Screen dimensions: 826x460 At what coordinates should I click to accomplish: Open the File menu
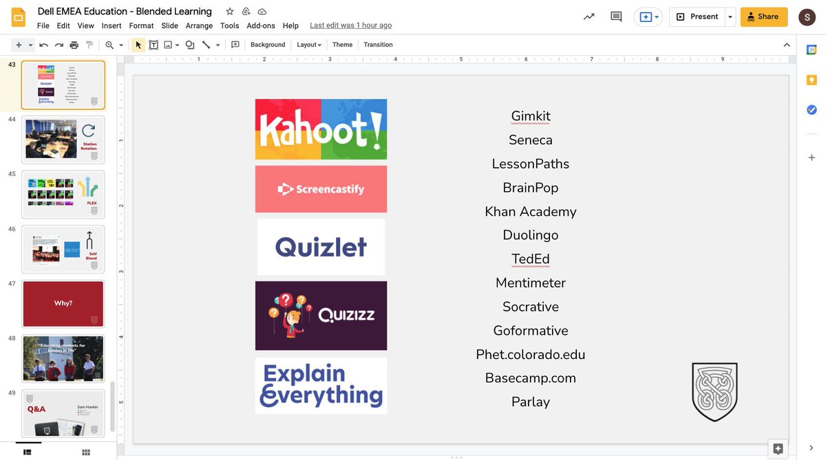(x=43, y=25)
